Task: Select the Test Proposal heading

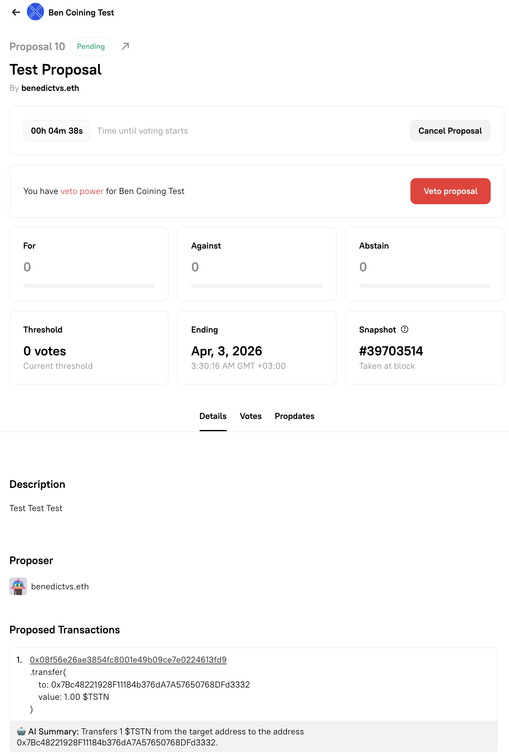Action: [x=55, y=70]
